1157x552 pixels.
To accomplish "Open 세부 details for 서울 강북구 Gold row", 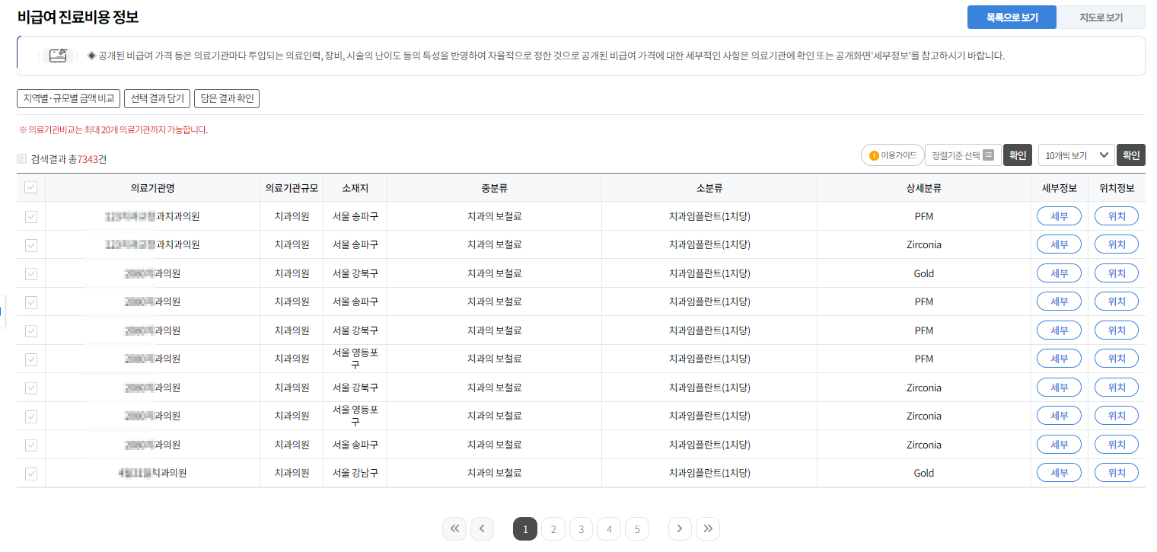I will (1059, 273).
